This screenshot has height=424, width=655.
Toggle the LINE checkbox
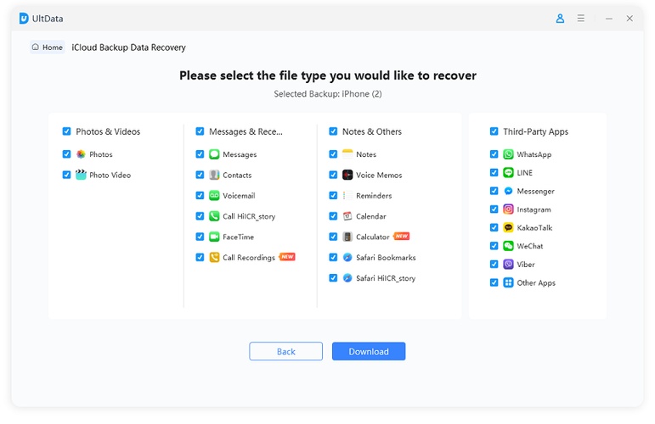click(494, 173)
